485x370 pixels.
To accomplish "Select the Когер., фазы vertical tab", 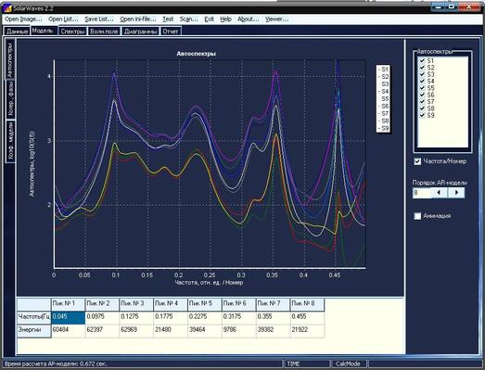I will (x=10, y=99).
